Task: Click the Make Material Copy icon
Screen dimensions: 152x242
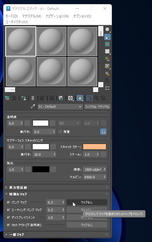Action: point(42,98)
